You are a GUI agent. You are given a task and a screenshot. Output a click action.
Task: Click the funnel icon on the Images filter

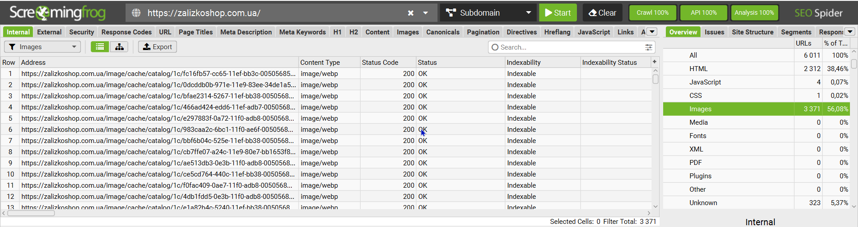point(12,47)
